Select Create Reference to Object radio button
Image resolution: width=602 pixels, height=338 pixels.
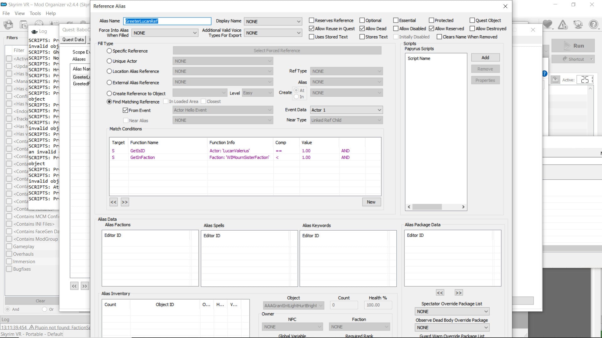click(x=109, y=93)
